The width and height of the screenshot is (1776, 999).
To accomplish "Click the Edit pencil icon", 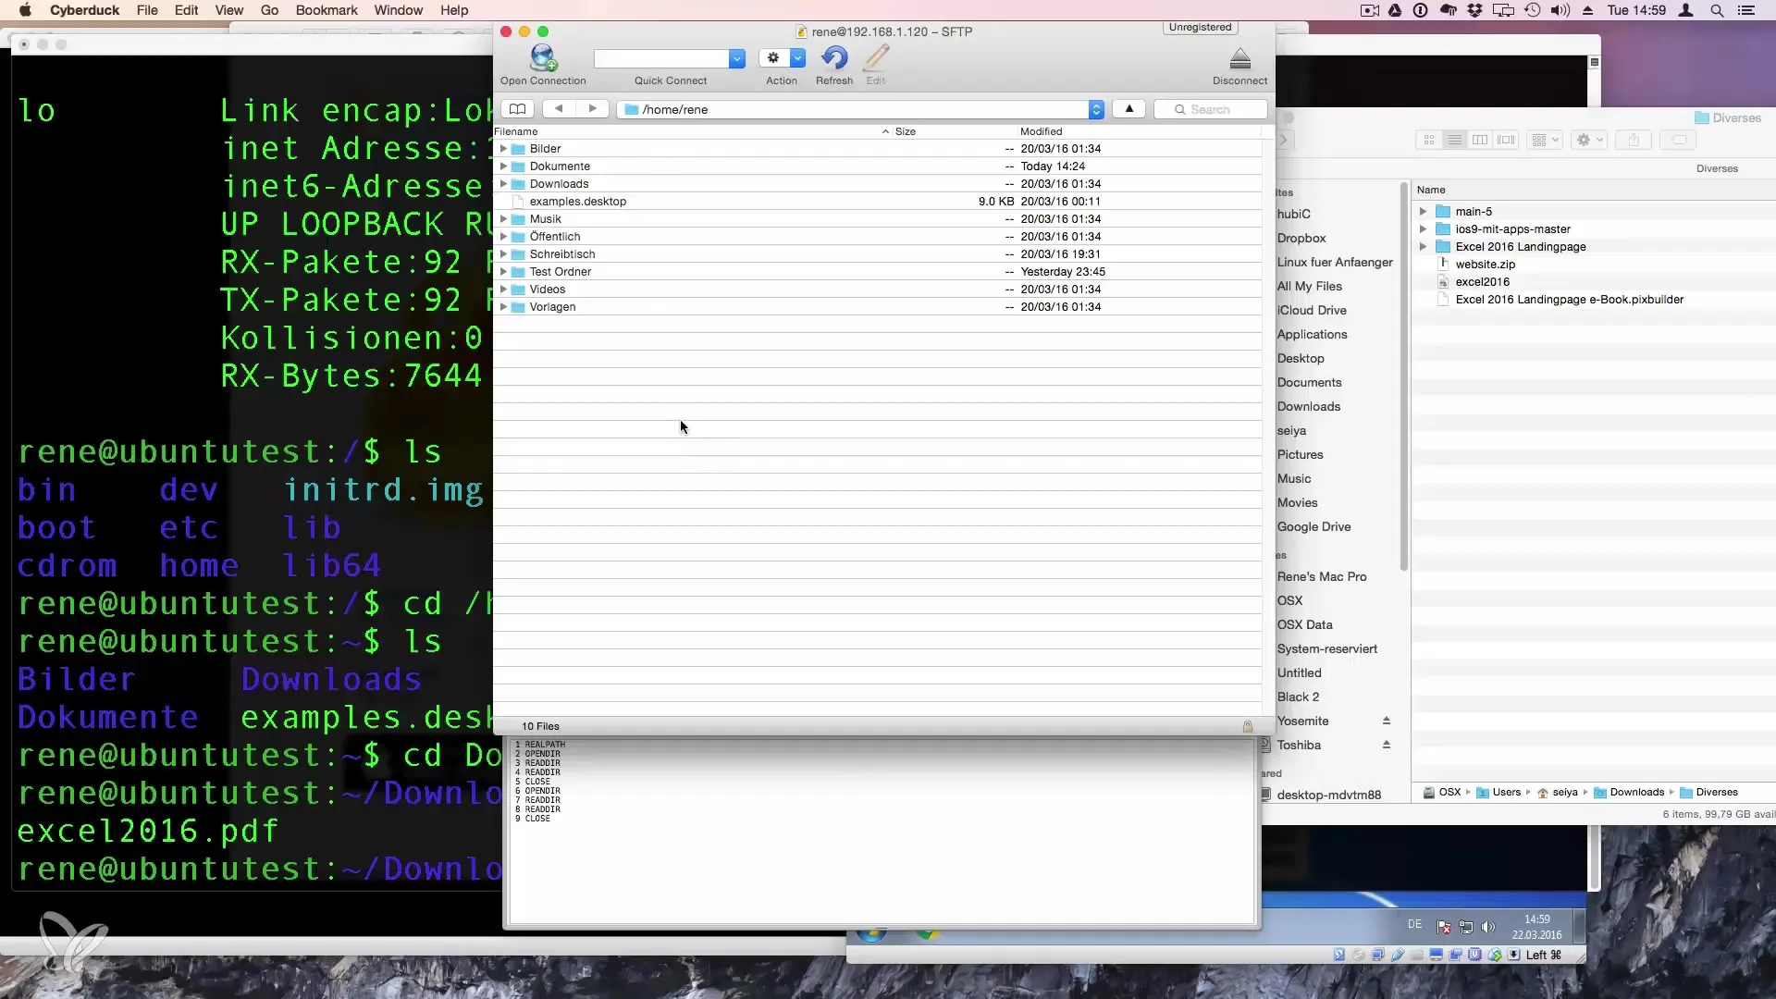I will pos(876,58).
